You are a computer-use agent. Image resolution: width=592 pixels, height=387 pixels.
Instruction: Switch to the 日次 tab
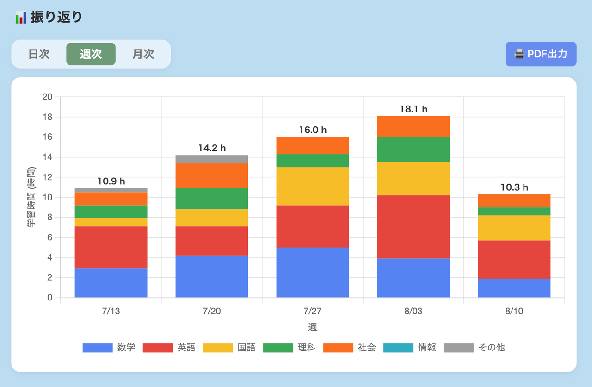[x=39, y=54]
